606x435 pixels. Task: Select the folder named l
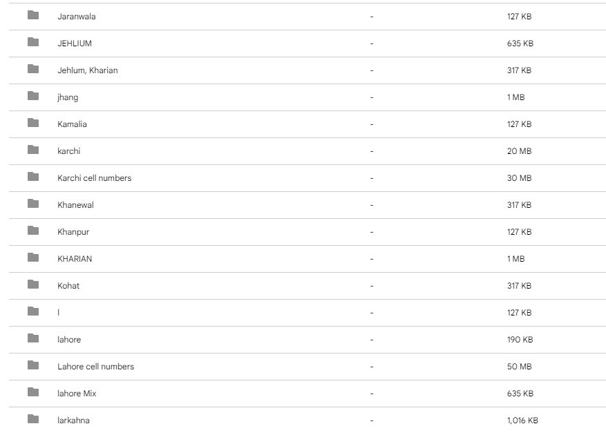tap(59, 313)
